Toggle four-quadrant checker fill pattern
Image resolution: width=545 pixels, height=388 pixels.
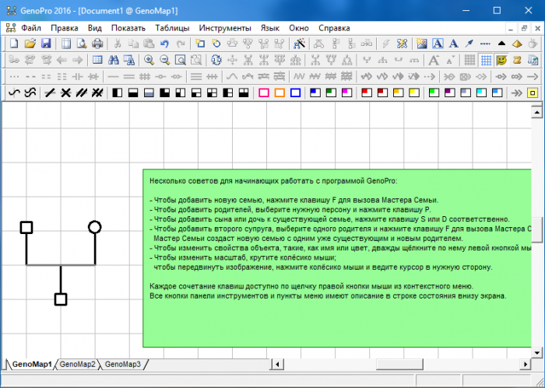(212, 93)
